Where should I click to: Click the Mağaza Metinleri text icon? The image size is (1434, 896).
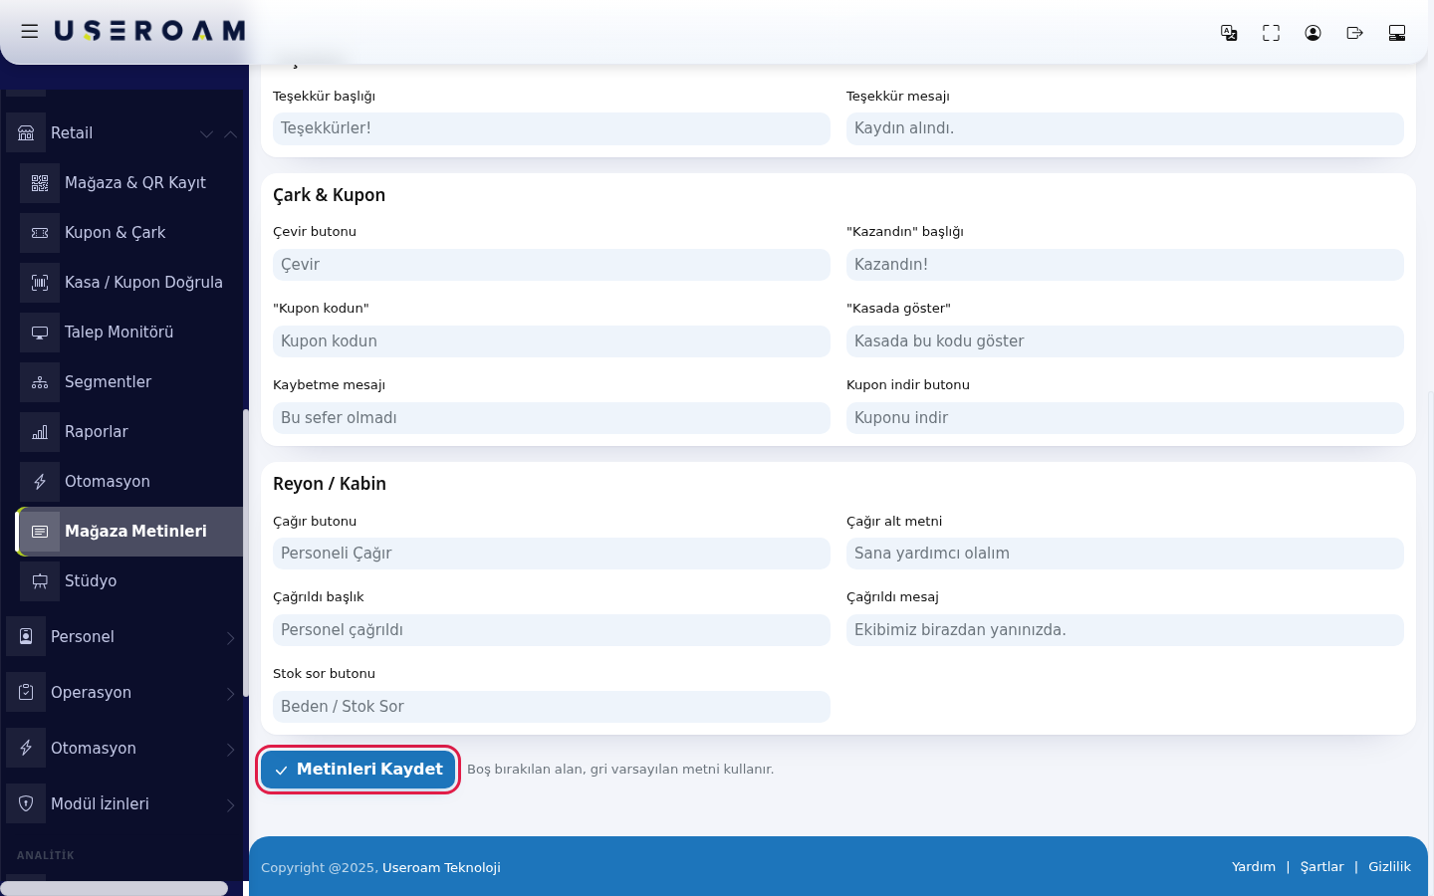[x=40, y=532]
